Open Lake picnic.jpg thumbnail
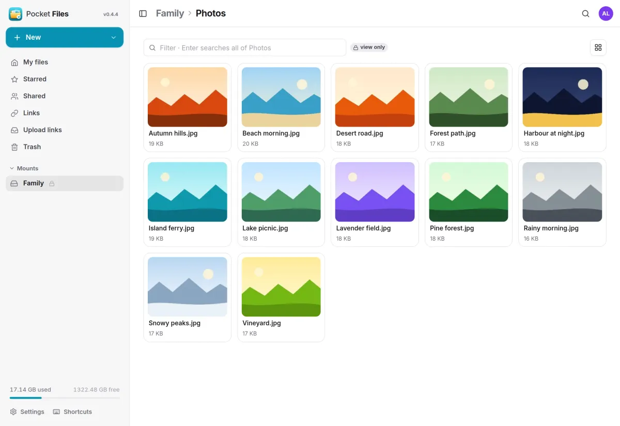 click(x=281, y=192)
